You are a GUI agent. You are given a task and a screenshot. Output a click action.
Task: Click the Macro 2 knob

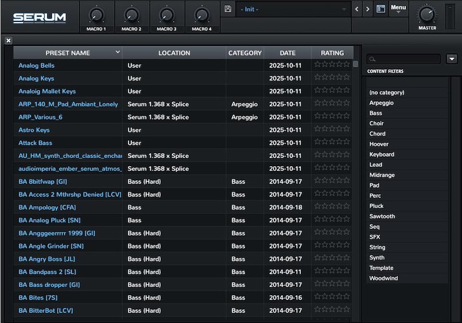click(132, 15)
